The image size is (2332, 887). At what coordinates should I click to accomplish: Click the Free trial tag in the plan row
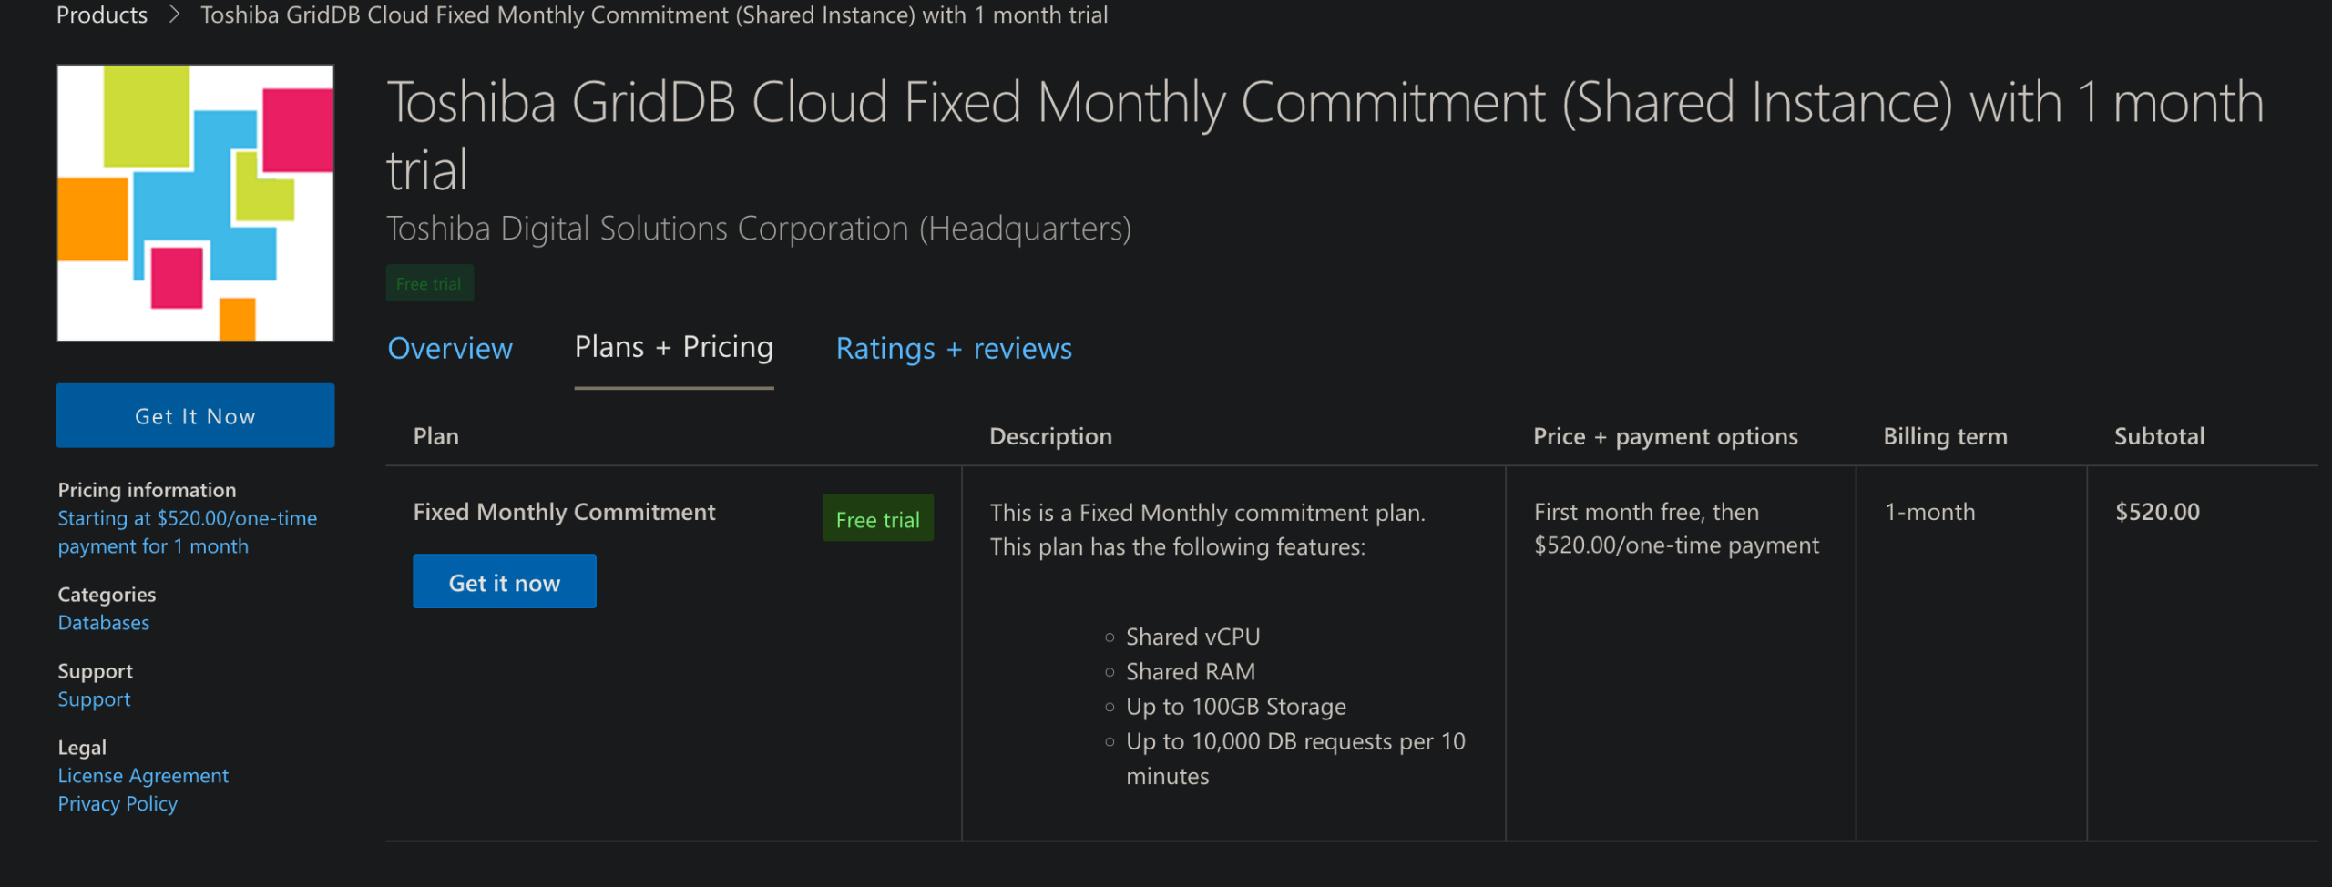[x=877, y=519]
